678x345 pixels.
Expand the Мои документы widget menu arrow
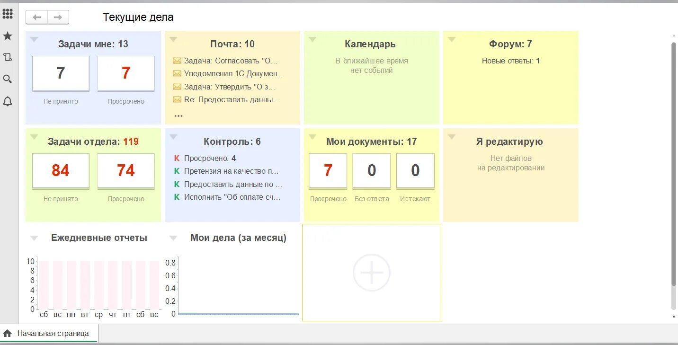point(312,137)
